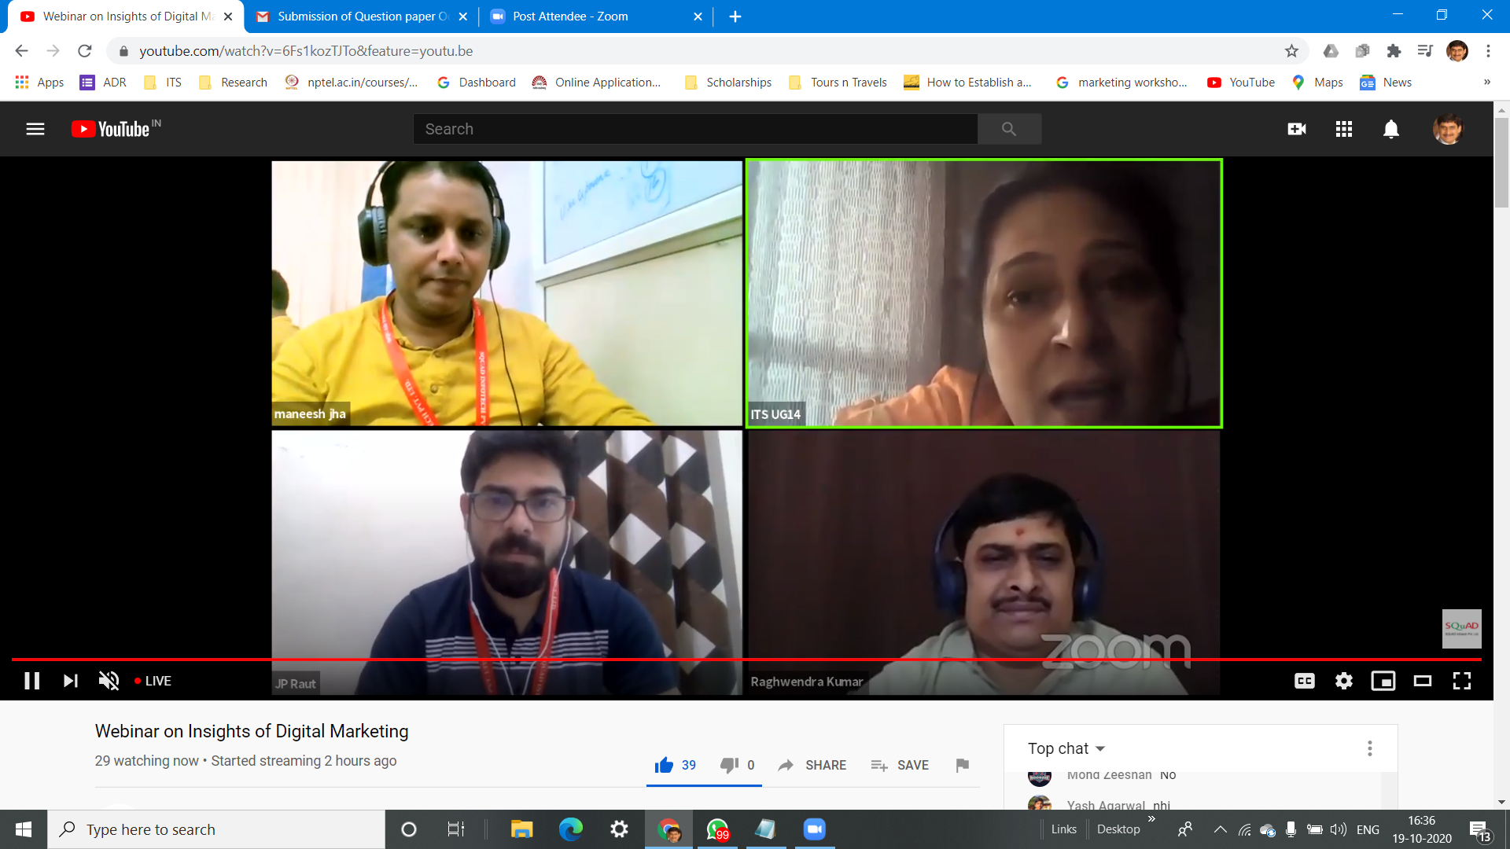Expand the Top chat dropdown

click(1066, 748)
